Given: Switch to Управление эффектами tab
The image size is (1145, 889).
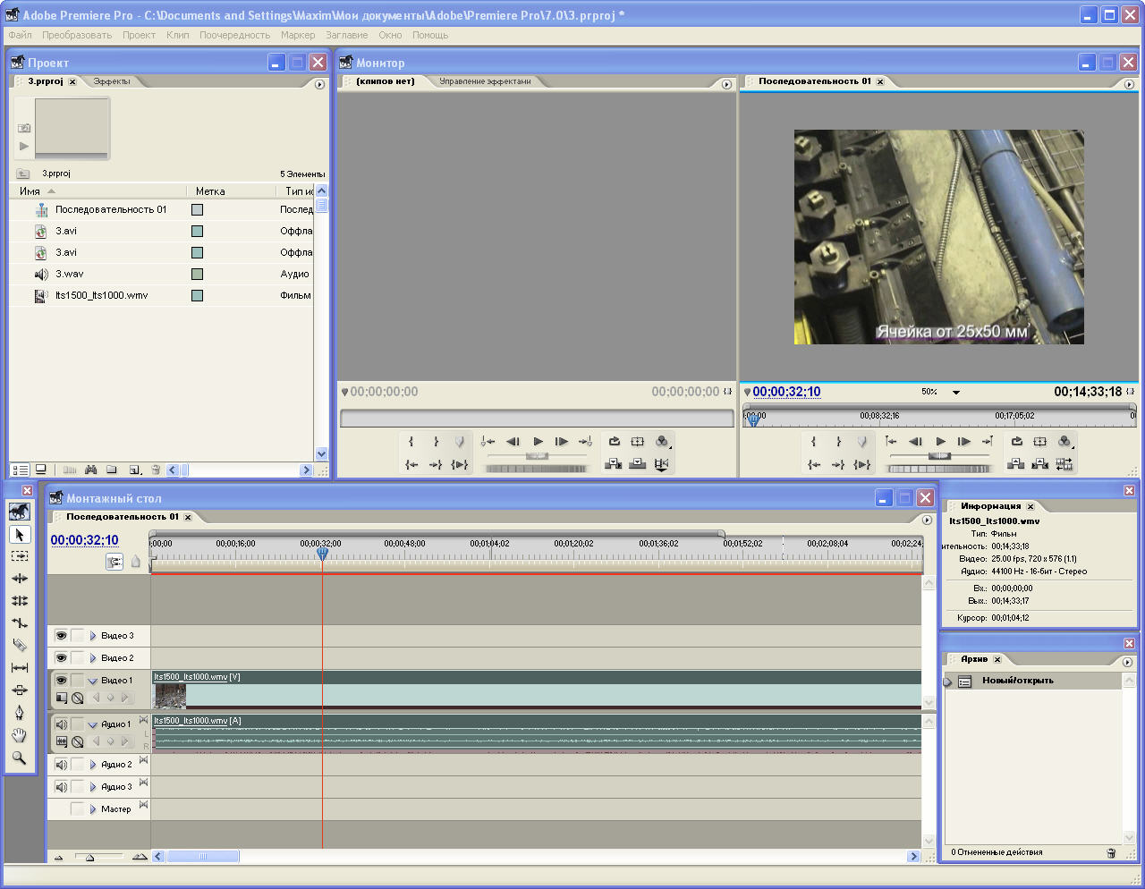Looking at the screenshot, I should 485,81.
